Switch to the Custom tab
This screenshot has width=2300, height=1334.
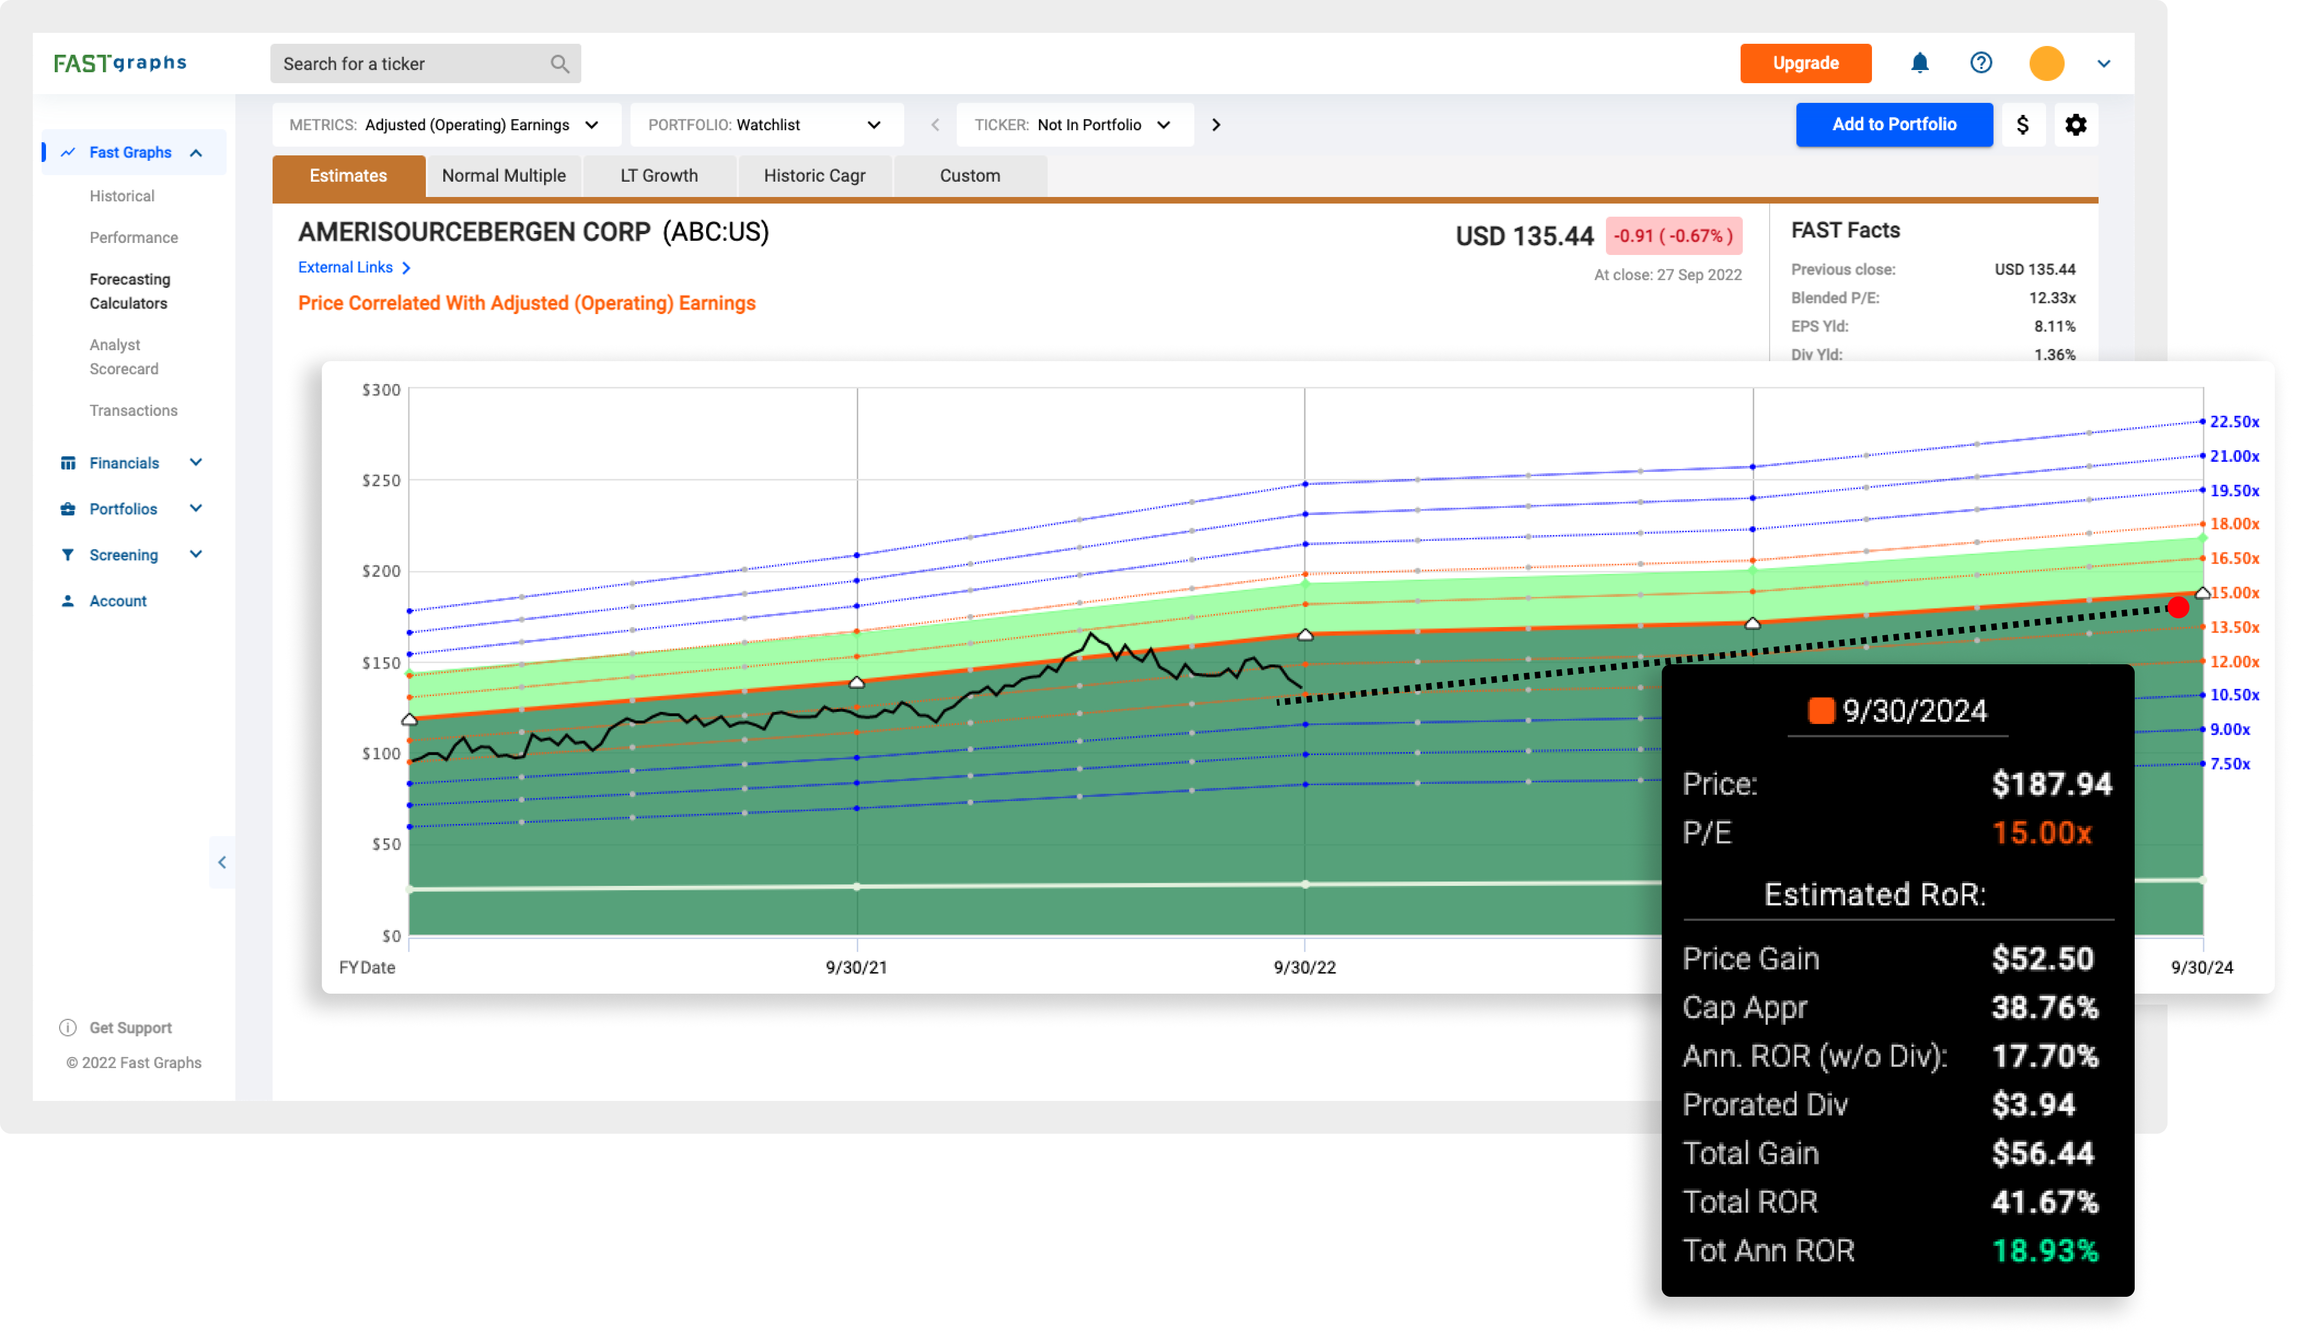click(970, 176)
